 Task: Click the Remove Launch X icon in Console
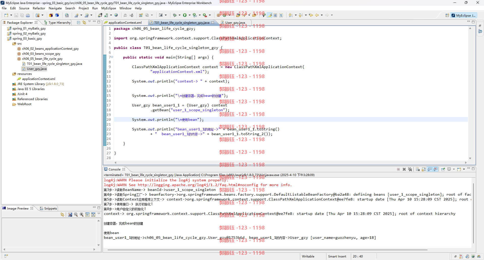404,169
